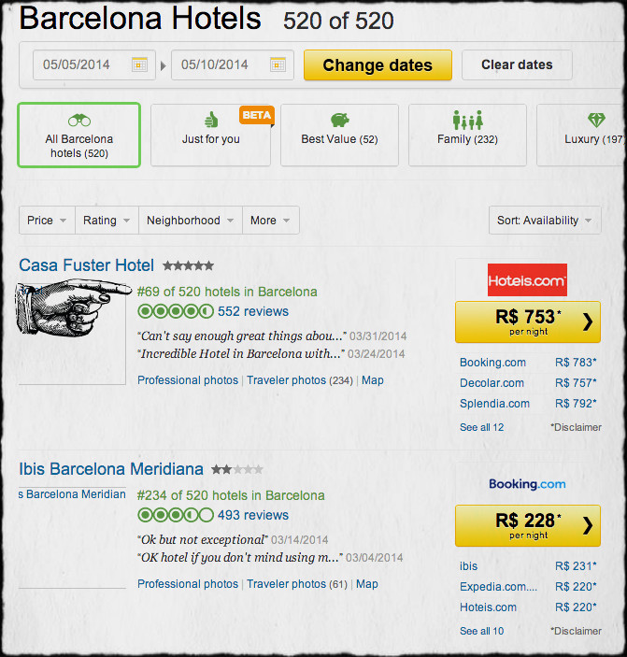Expand the Rating filter dropdown
This screenshot has height=657, width=627.
(107, 221)
